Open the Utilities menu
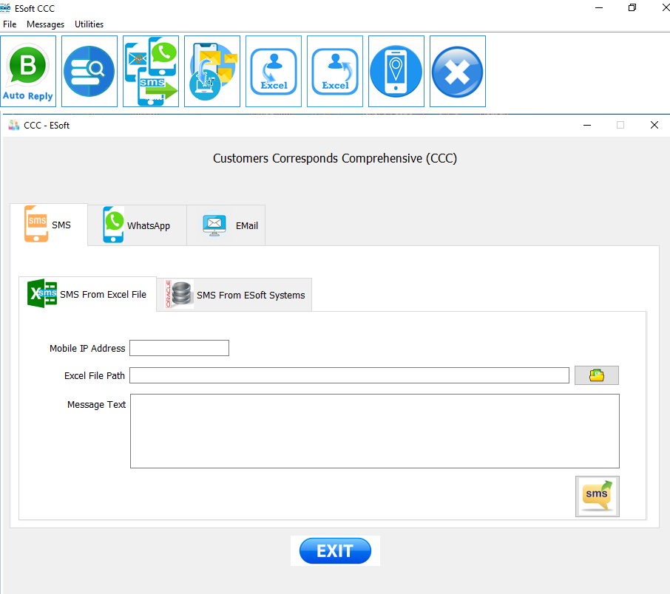This screenshot has width=670, height=594. tap(89, 24)
